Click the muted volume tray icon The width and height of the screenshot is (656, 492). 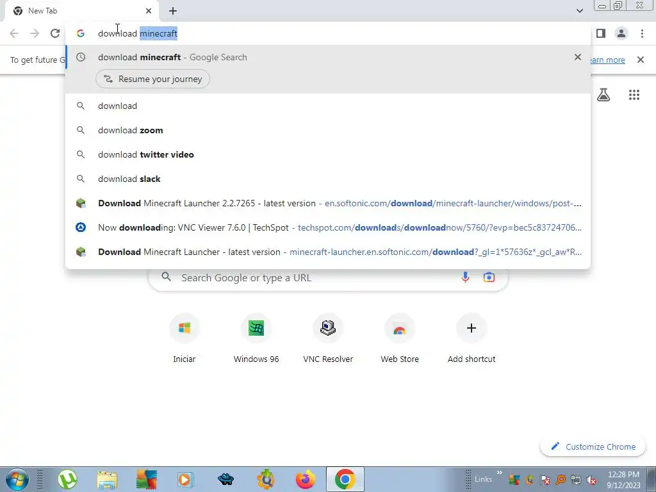pyautogui.click(x=591, y=480)
